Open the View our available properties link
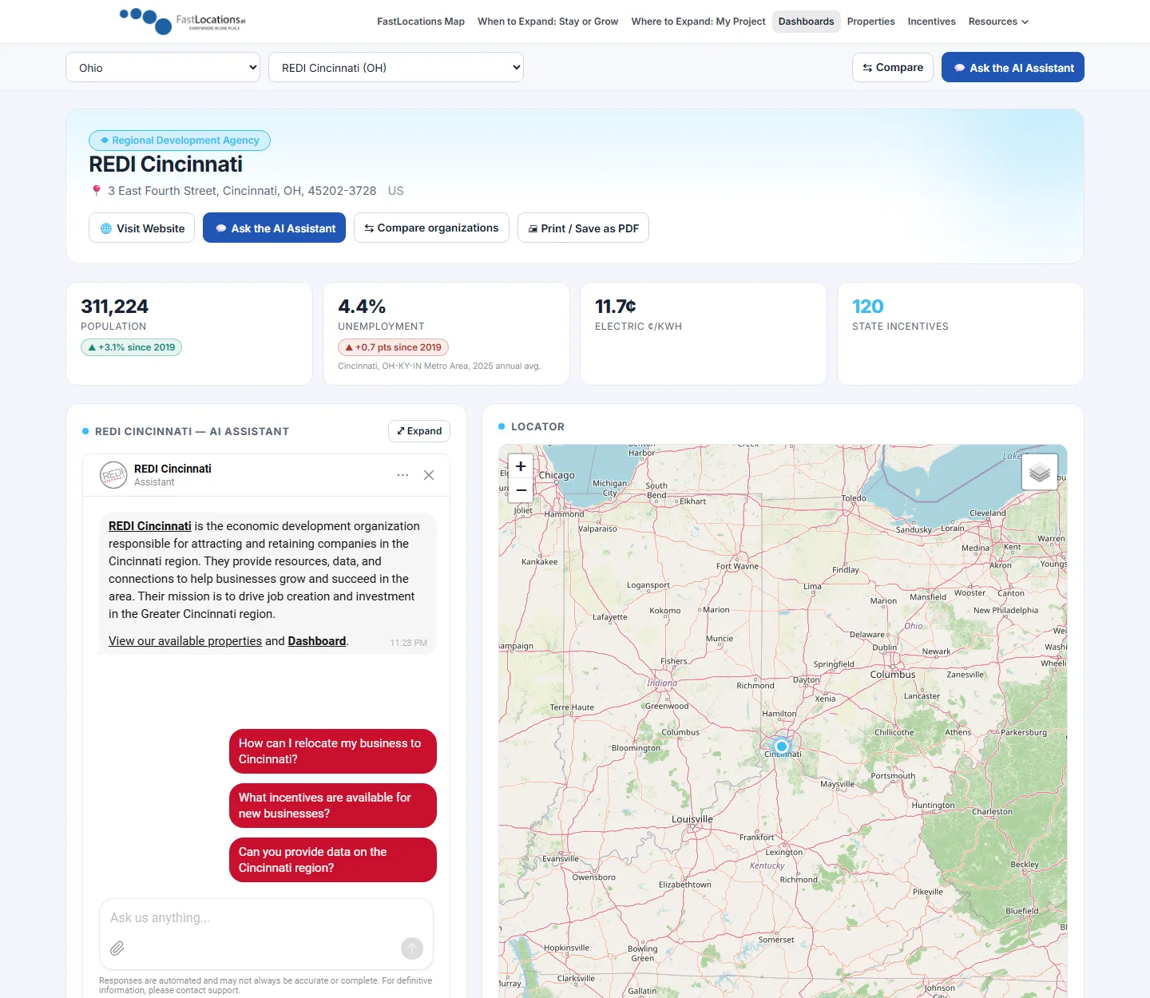This screenshot has width=1150, height=998. click(x=185, y=641)
